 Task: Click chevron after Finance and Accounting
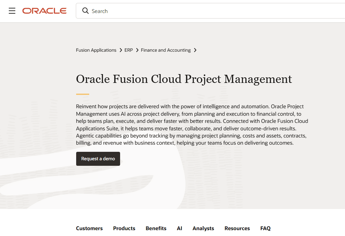point(195,50)
